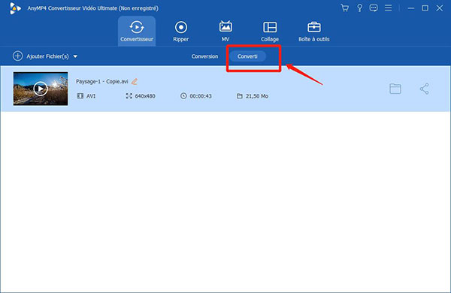The width and height of the screenshot is (451, 293).
Task: Click the Ajouter Fichier(s) button
Action: 48,56
